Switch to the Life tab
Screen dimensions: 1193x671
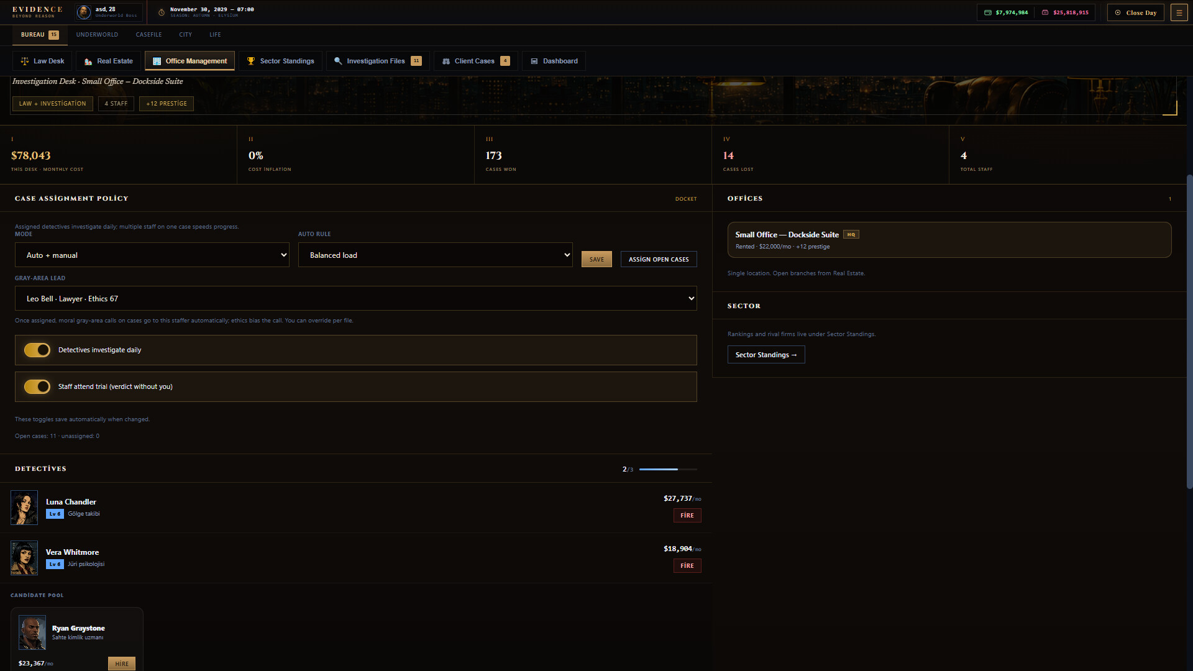click(215, 35)
